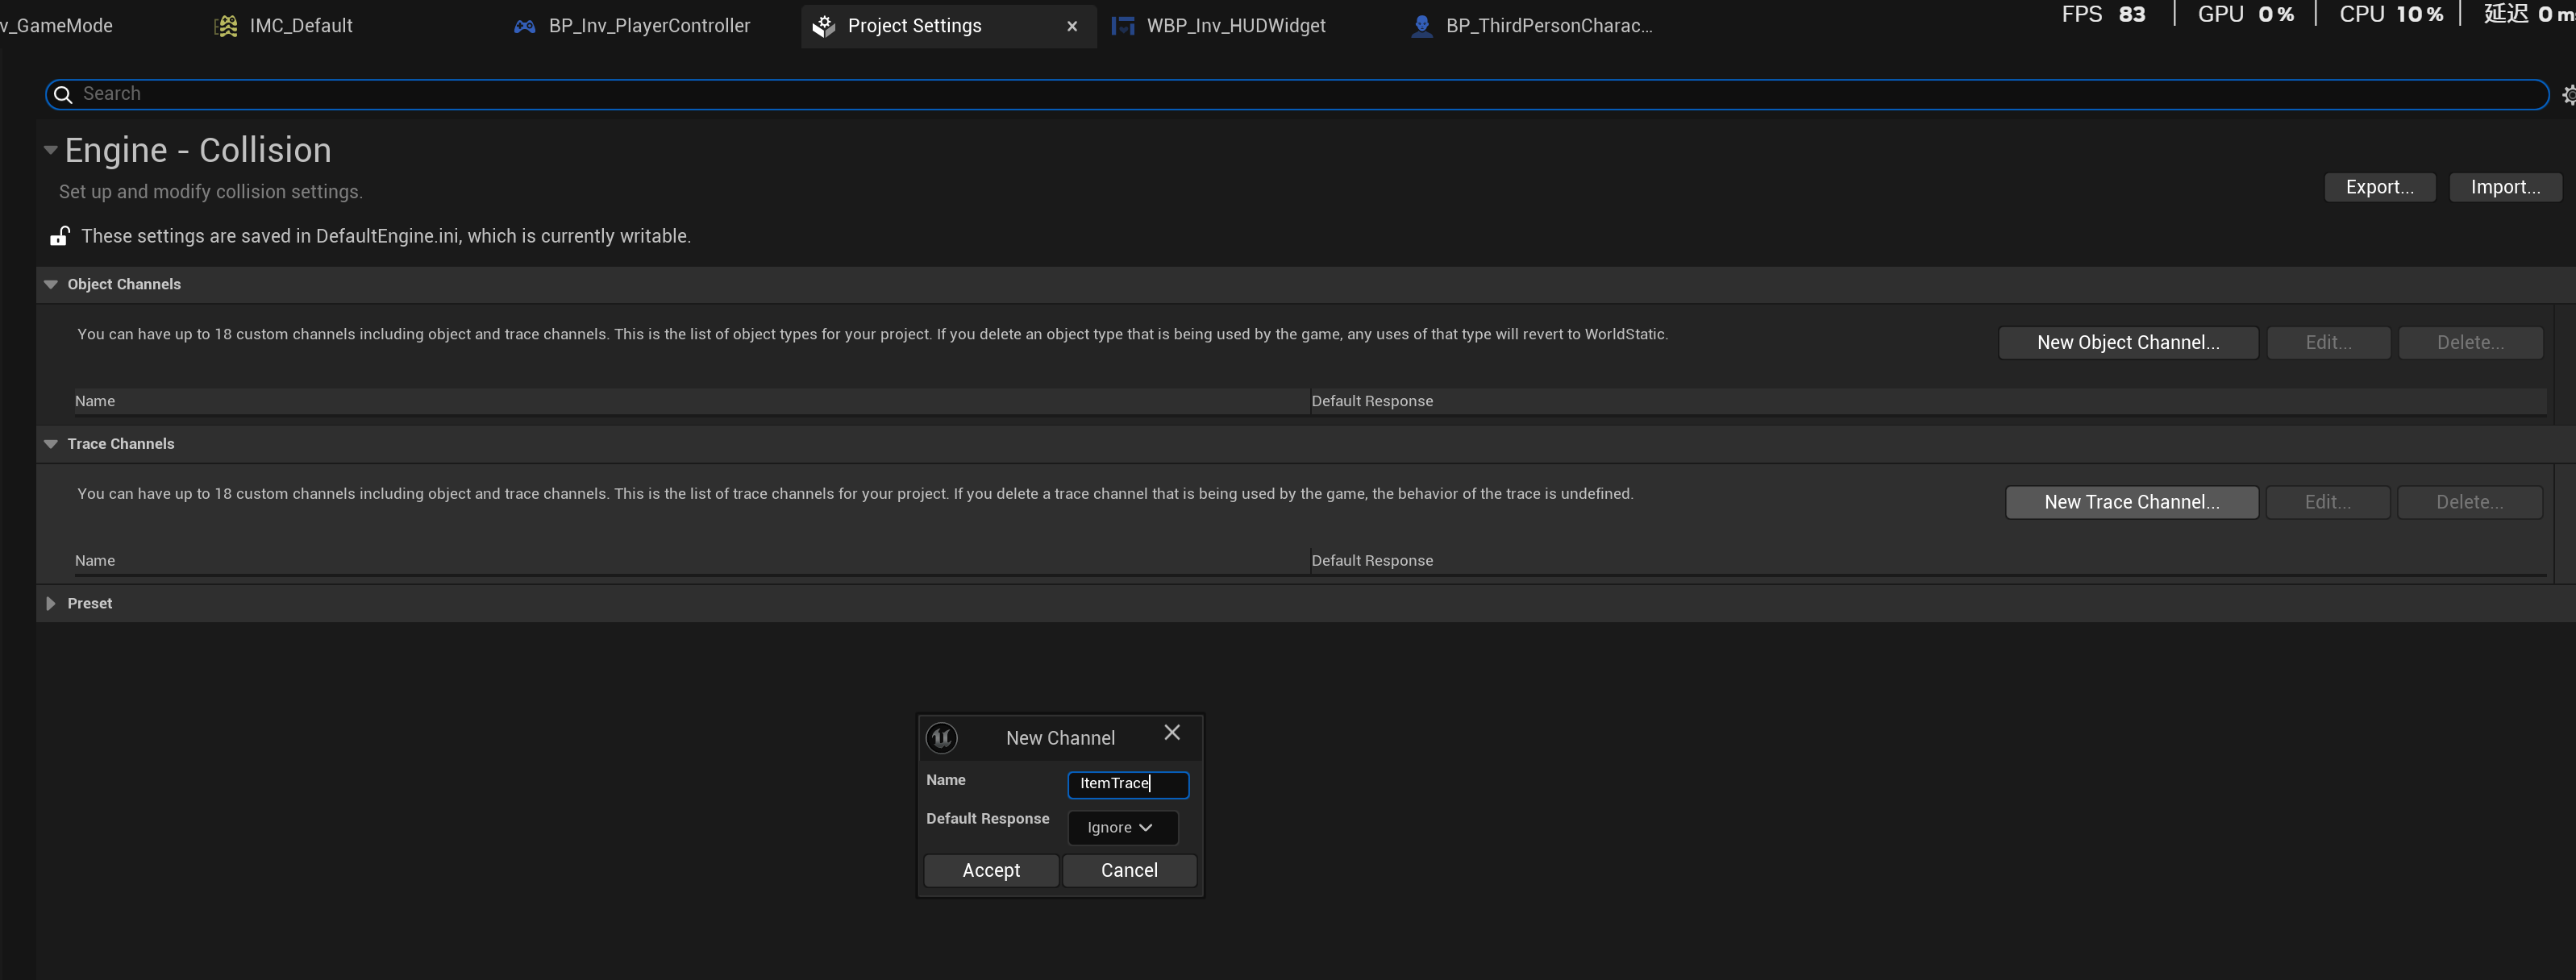Collapse the Engine - Collision section
Viewport: 2576px width, 980px height.
coord(50,150)
